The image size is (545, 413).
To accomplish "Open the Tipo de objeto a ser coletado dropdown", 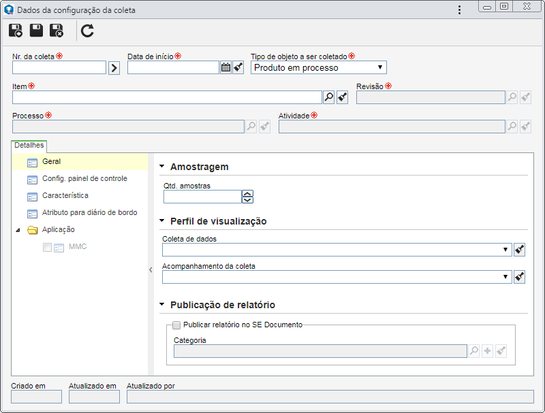I will (x=318, y=67).
